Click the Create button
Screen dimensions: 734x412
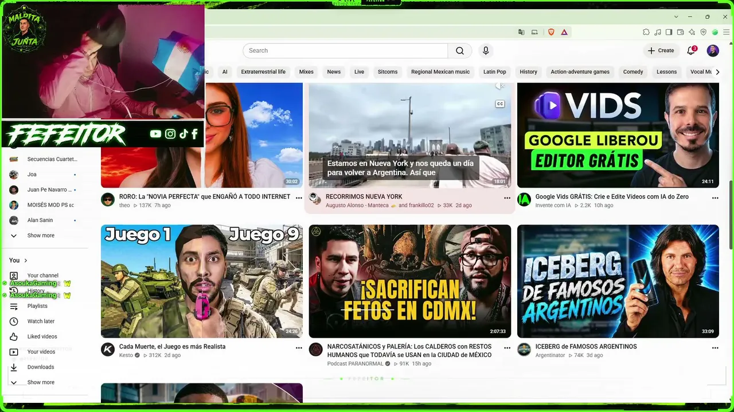(x=661, y=51)
